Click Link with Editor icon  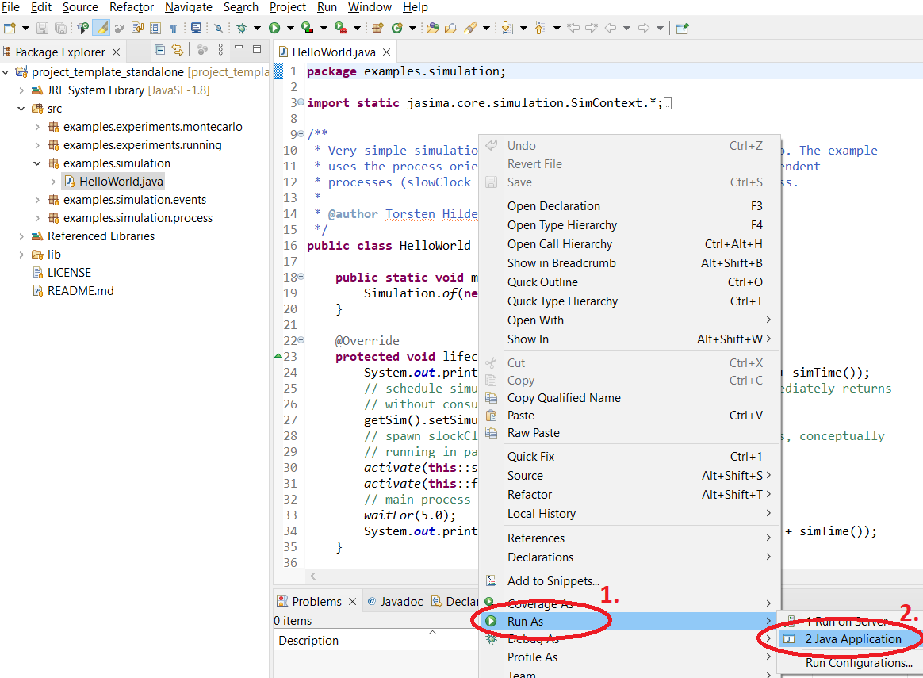[x=178, y=50]
